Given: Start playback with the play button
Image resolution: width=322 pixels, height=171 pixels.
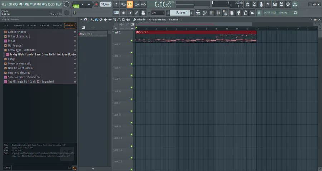Looking at the screenshot, I should tap(82, 4).
